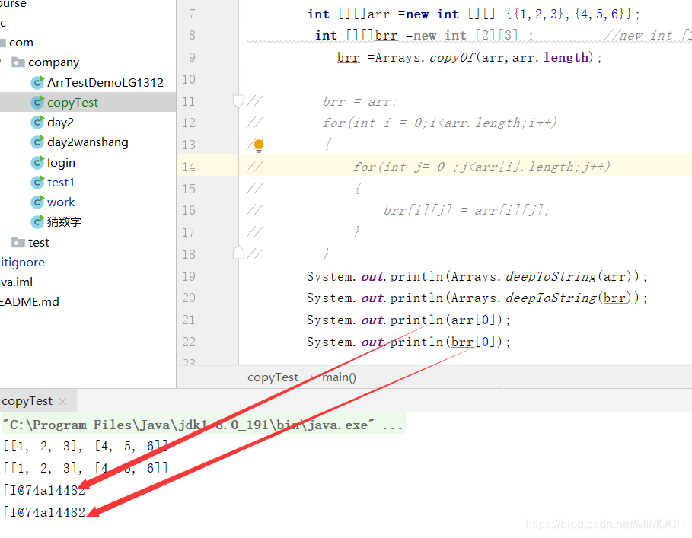Click the class icon beside test1

pos(37,182)
